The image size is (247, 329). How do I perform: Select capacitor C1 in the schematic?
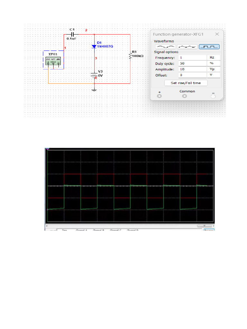72,34
